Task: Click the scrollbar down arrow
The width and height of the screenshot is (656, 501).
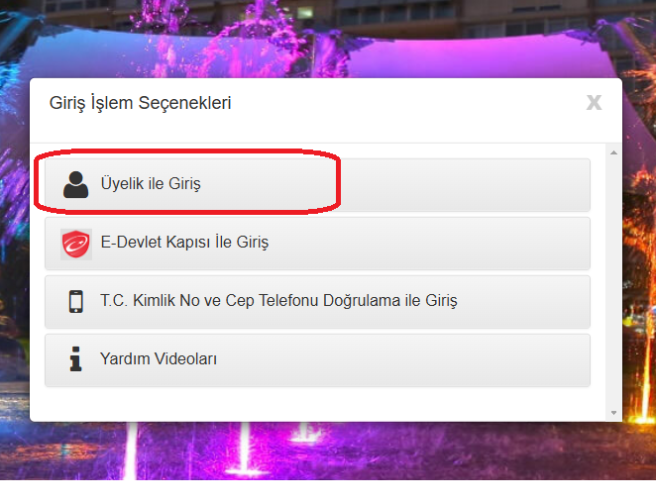Action: [613, 413]
